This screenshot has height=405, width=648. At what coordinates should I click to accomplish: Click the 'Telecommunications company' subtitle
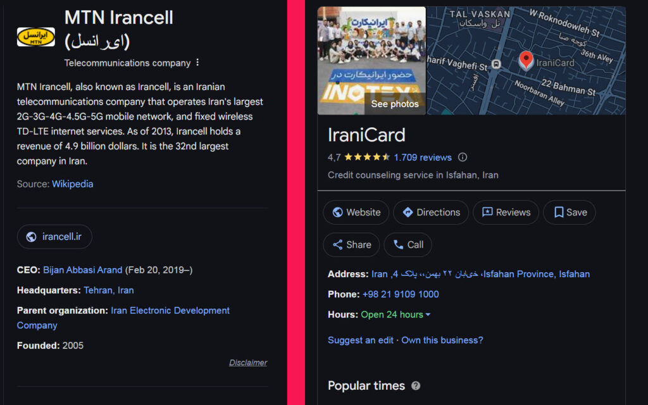click(127, 63)
